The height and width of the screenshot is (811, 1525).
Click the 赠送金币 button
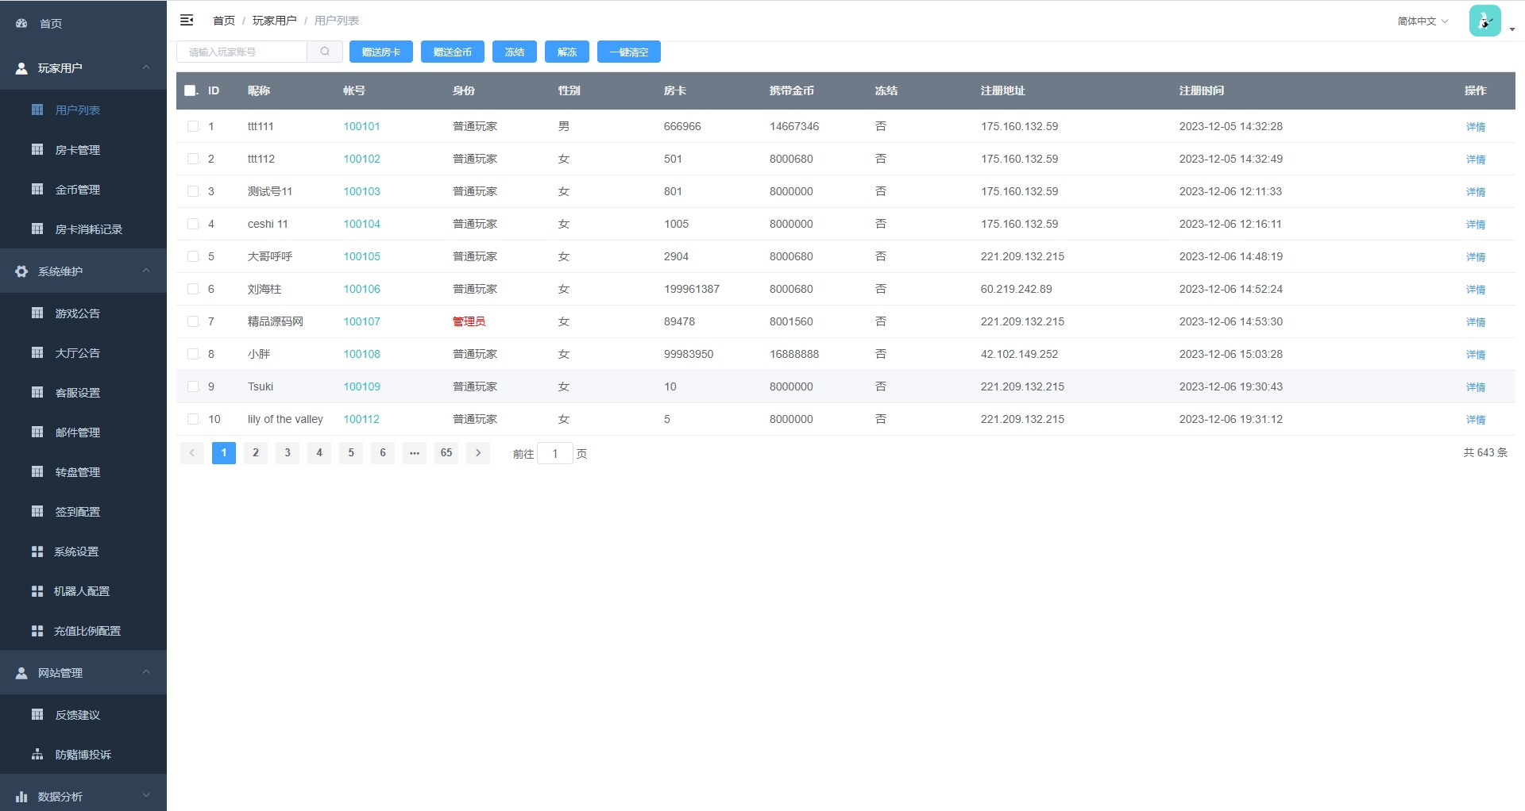[453, 52]
